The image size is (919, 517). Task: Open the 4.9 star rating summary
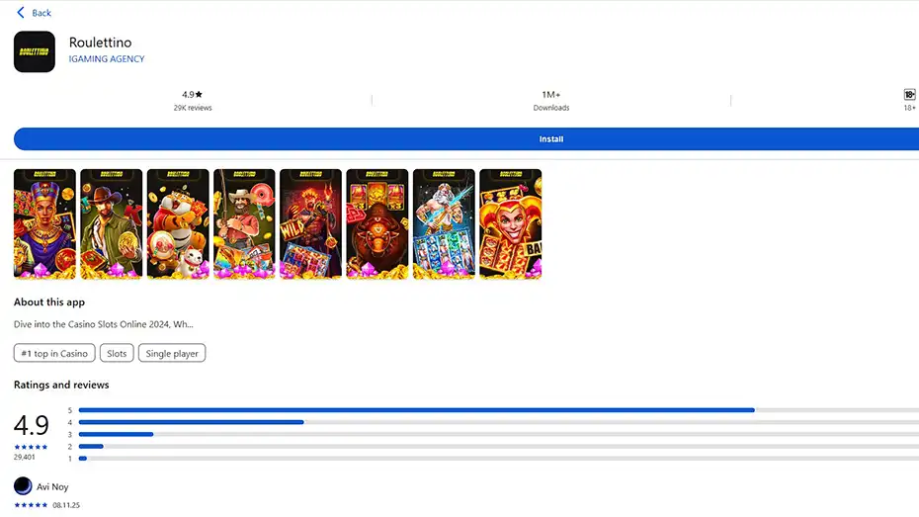pos(193,94)
